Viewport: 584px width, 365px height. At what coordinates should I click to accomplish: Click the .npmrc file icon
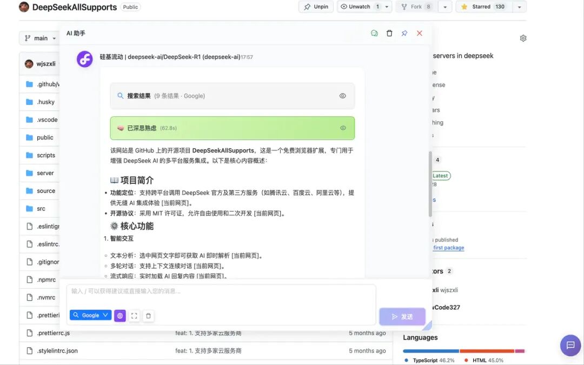[x=29, y=280]
